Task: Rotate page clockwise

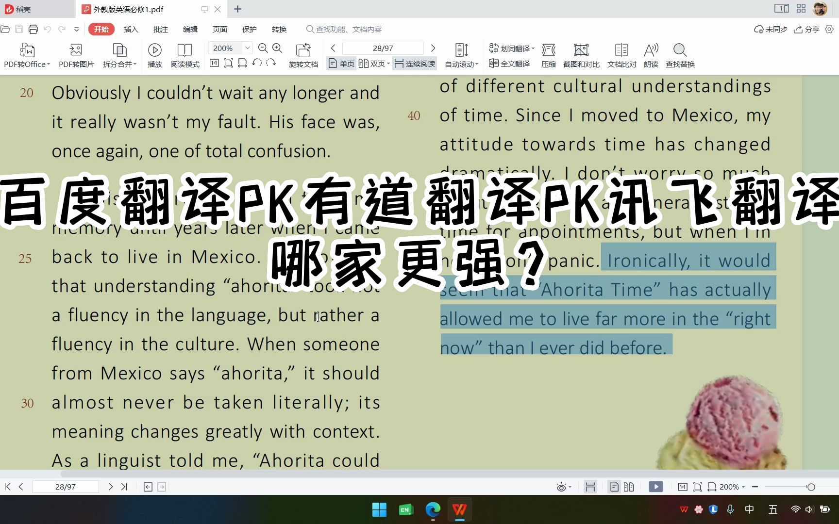Action: coord(271,63)
